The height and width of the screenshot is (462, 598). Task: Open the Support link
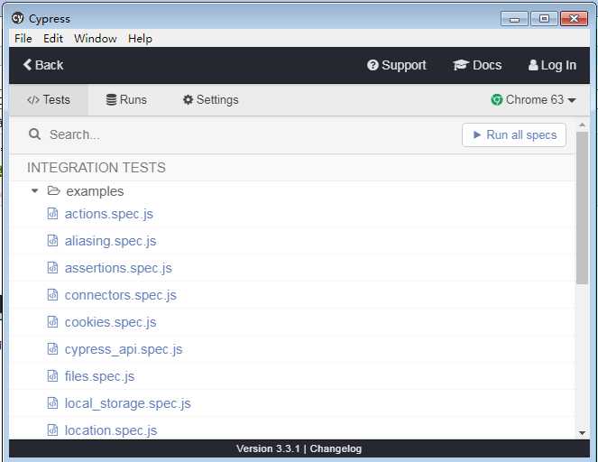pyautogui.click(x=397, y=65)
